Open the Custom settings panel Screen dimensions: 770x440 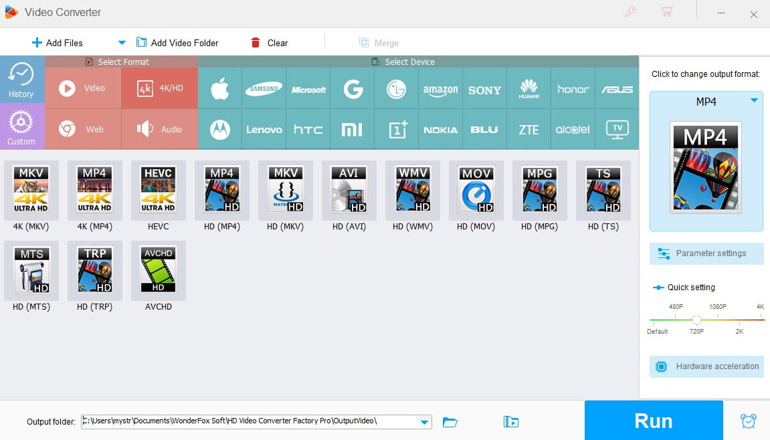pos(22,126)
